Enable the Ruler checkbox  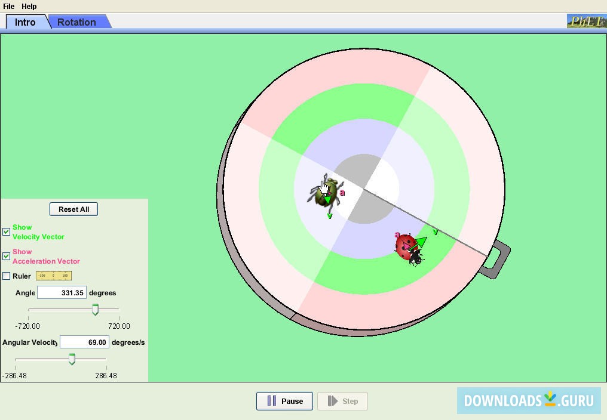(x=6, y=276)
